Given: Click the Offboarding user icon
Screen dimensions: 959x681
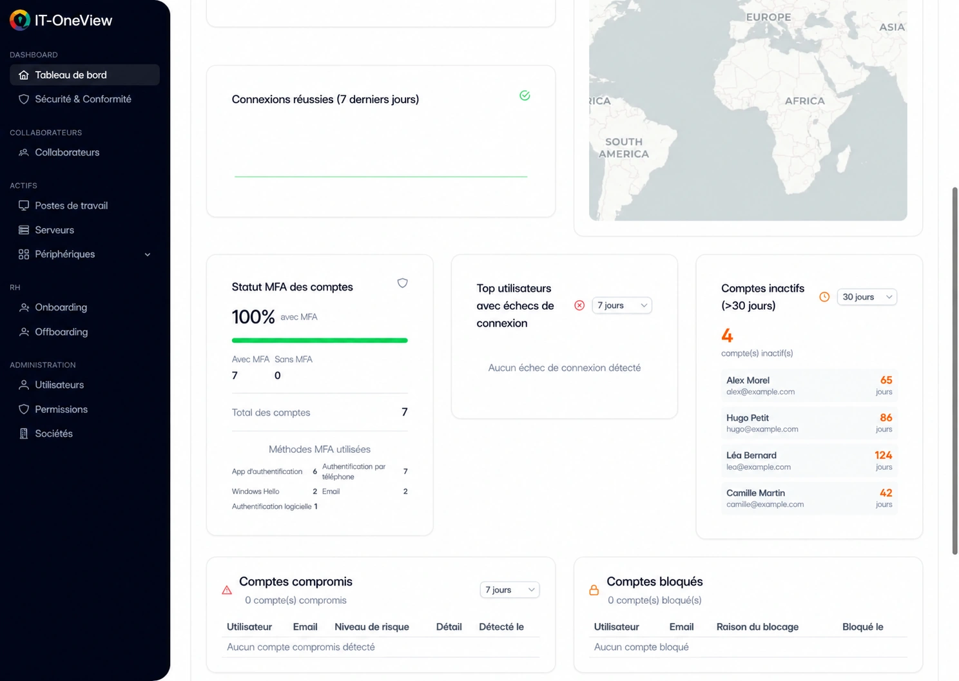Looking at the screenshot, I should (x=24, y=332).
